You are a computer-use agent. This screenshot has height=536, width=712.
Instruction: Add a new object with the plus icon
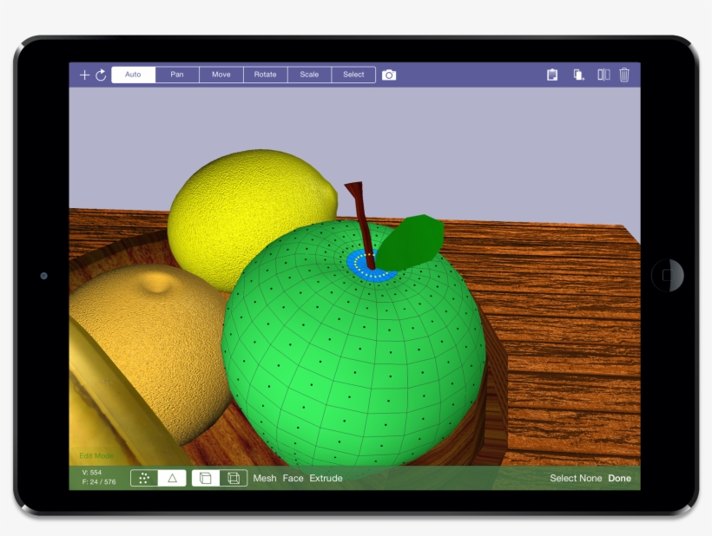[x=84, y=75]
